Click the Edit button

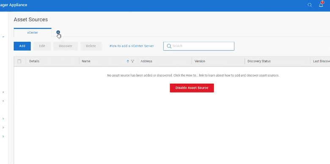coord(42,46)
